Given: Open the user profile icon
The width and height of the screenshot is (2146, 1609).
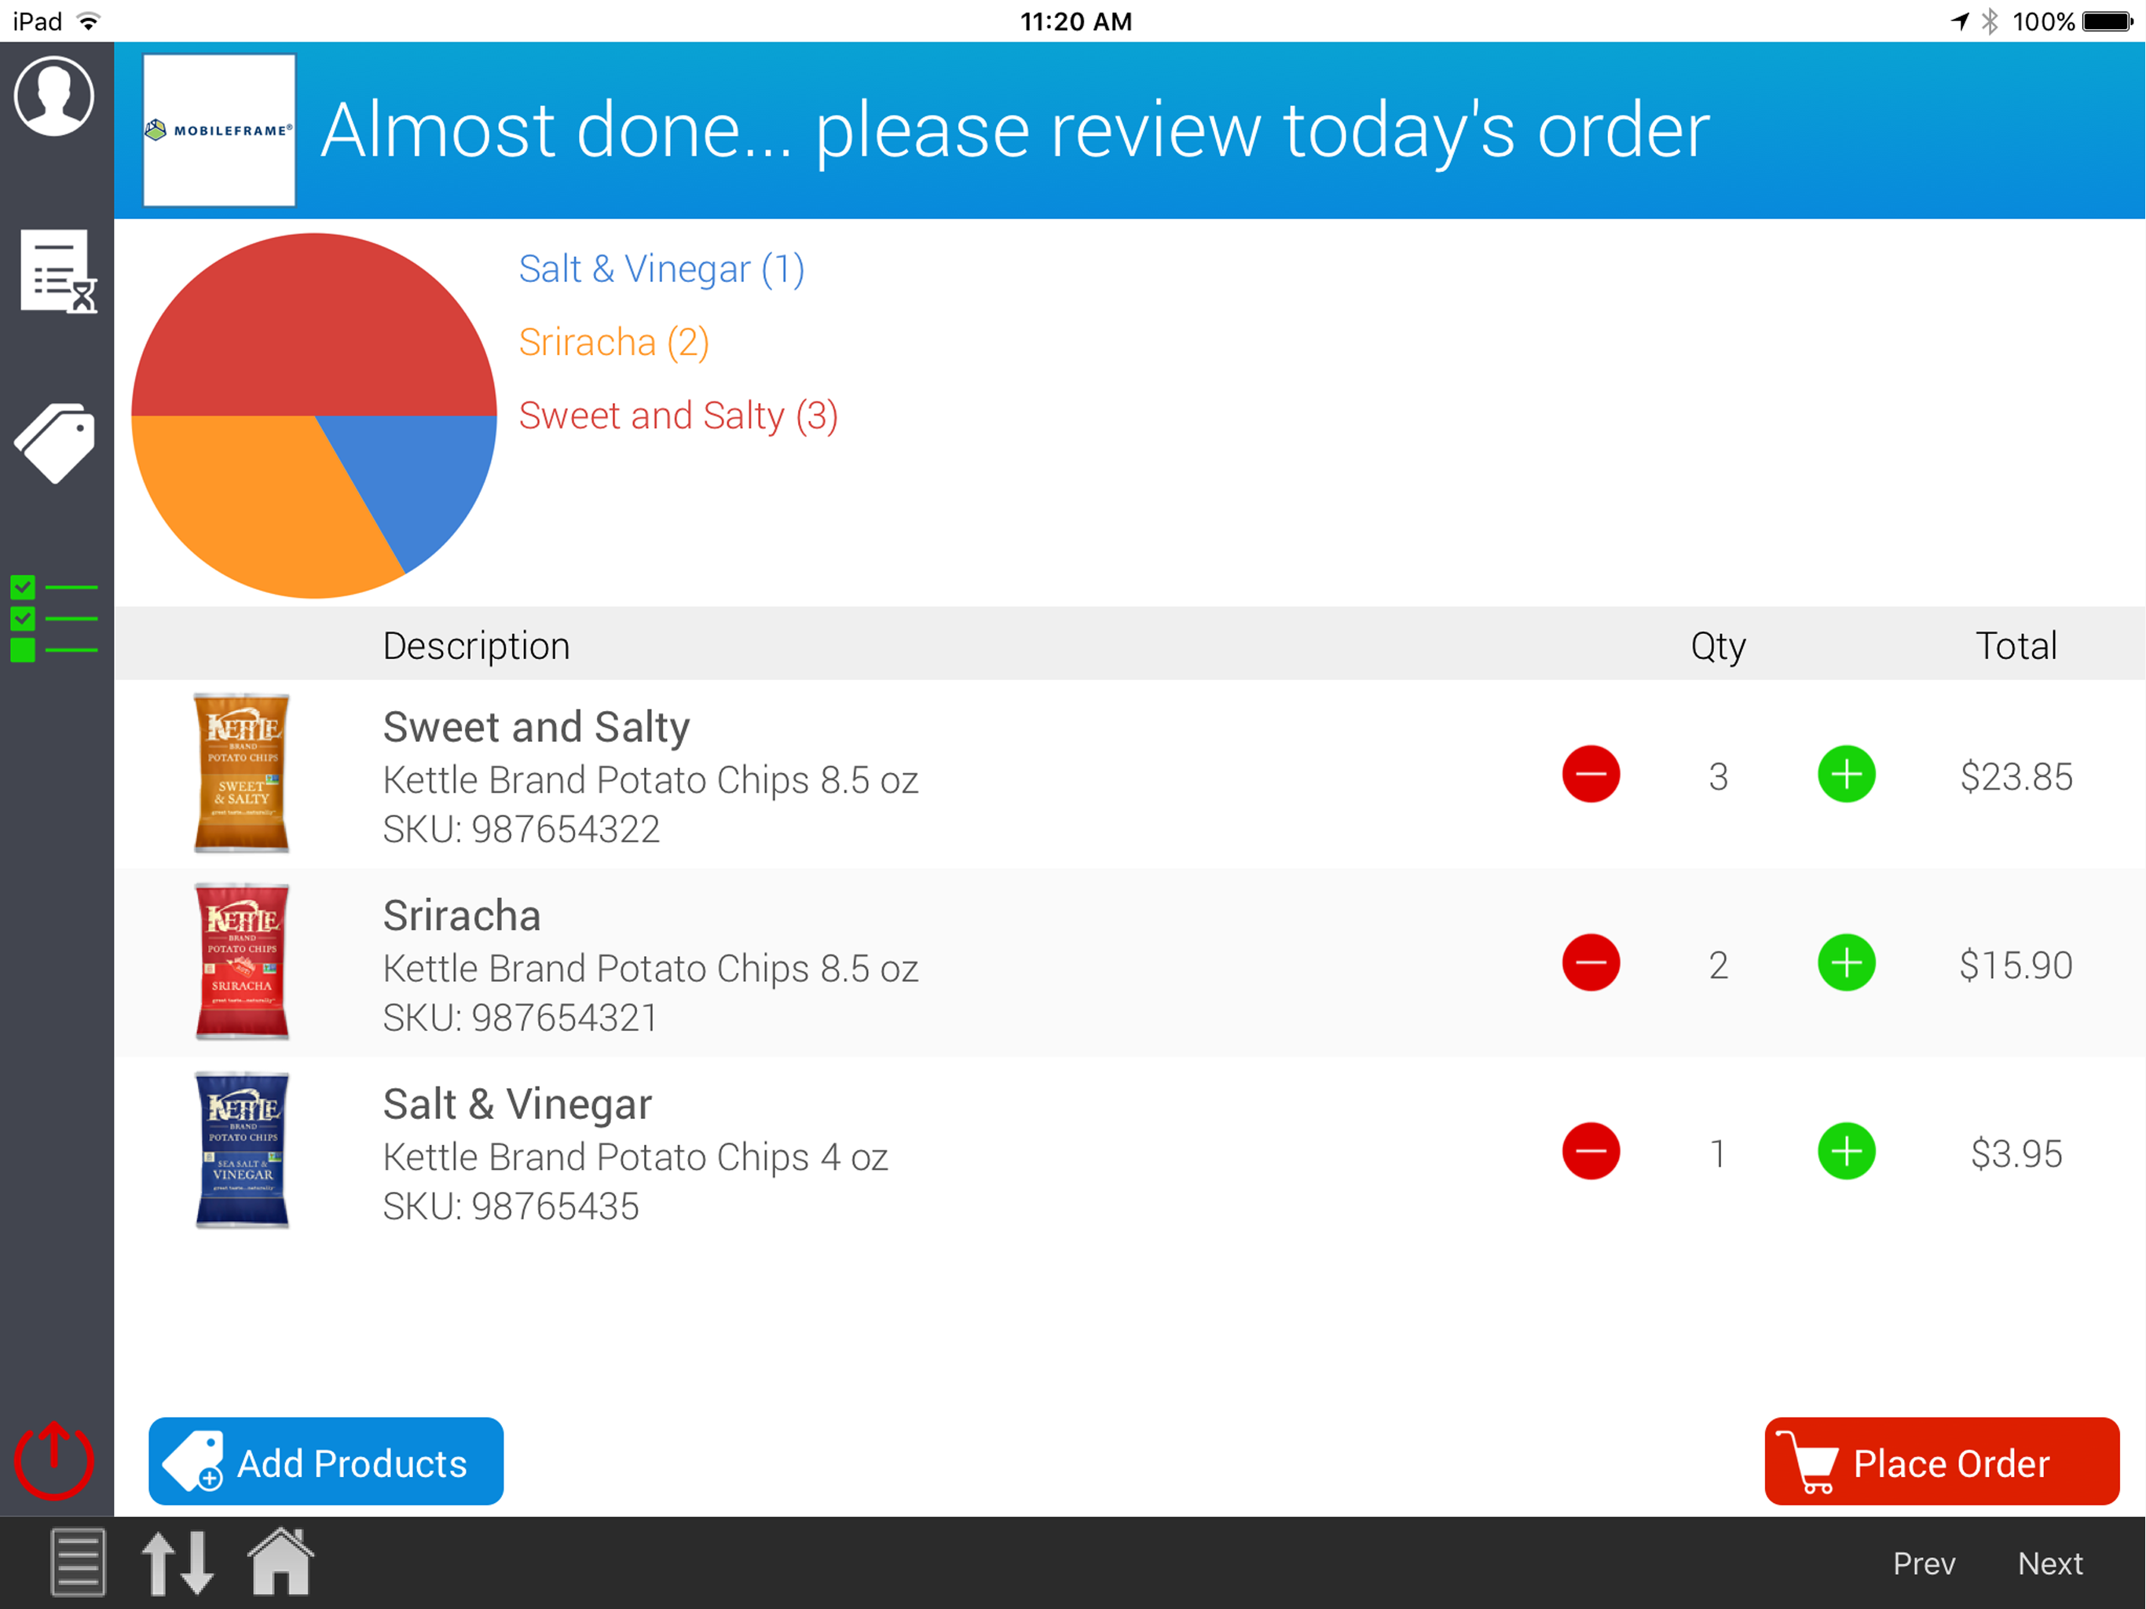Looking at the screenshot, I should click(x=54, y=96).
